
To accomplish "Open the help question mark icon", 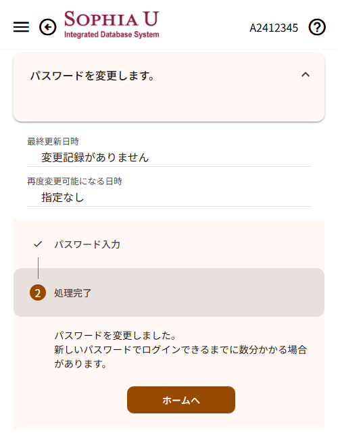I will 317,27.
